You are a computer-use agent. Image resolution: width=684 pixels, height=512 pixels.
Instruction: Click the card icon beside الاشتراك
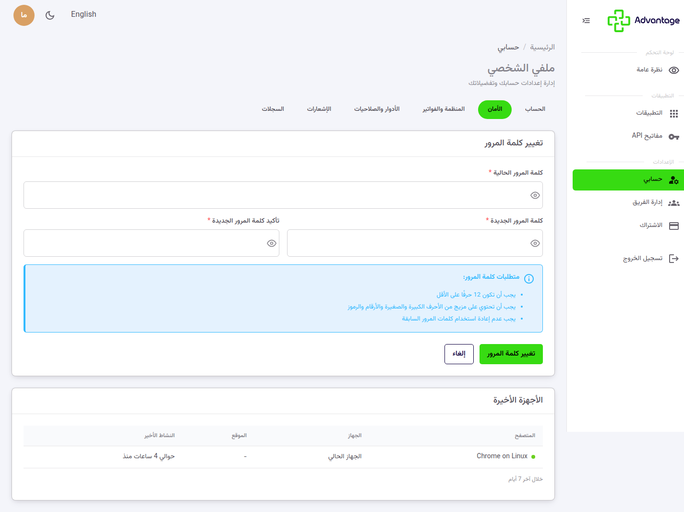[x=674, y=226]
